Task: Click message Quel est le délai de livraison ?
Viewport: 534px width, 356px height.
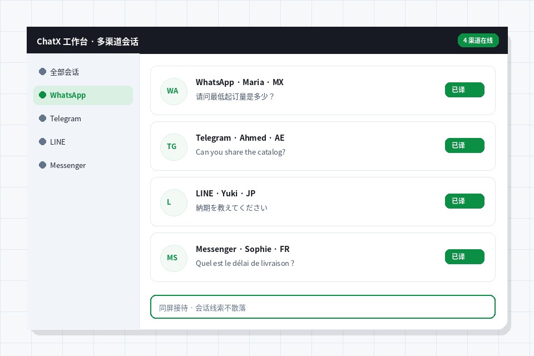Action: pos(245,263)
